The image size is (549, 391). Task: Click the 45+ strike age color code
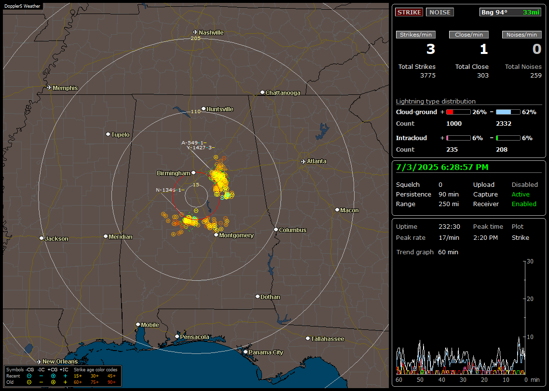tap(111, 376)
